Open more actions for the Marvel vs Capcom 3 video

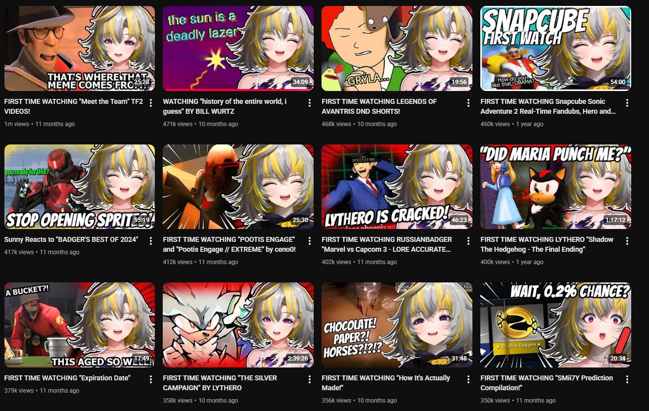pos(468,241)
